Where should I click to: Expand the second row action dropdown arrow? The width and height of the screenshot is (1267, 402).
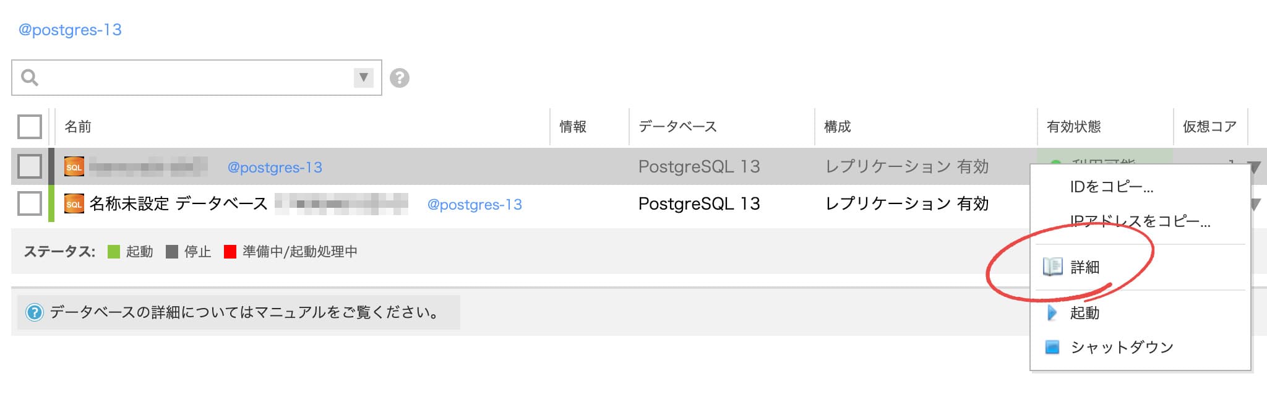tap(1256, 205)
